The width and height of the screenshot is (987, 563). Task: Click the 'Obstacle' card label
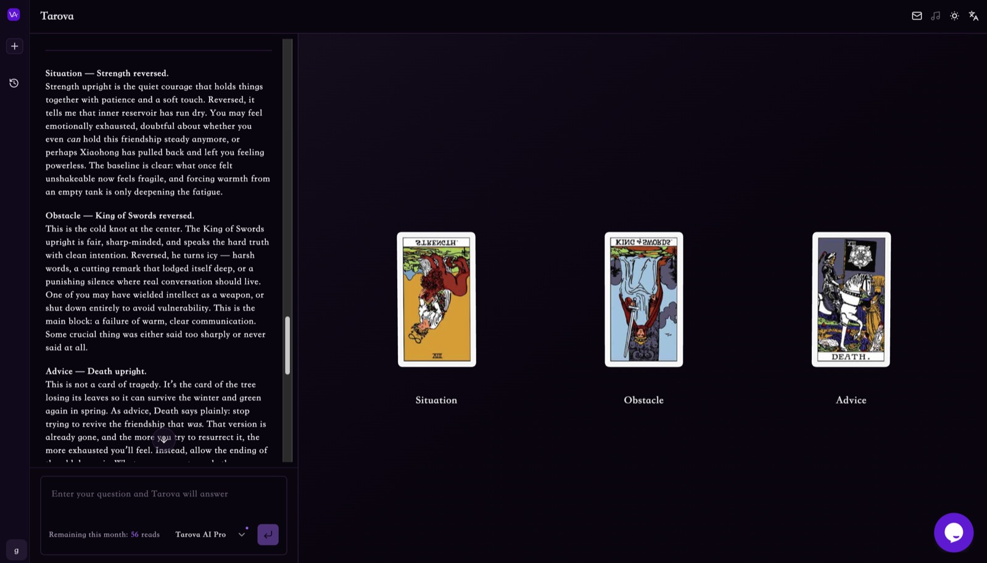[x=643, y=400]
